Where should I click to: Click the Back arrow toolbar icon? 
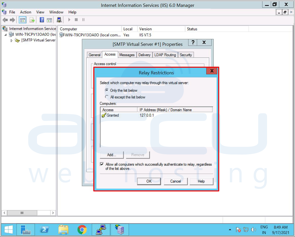point(5,20)
